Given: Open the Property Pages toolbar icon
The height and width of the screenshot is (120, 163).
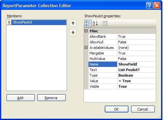Looking at the screenshot, I should [105, 23].
